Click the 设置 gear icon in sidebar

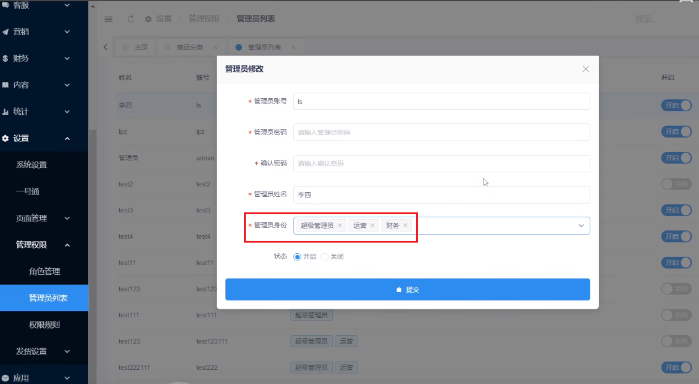pyautogui.click(x=6, y=138)
